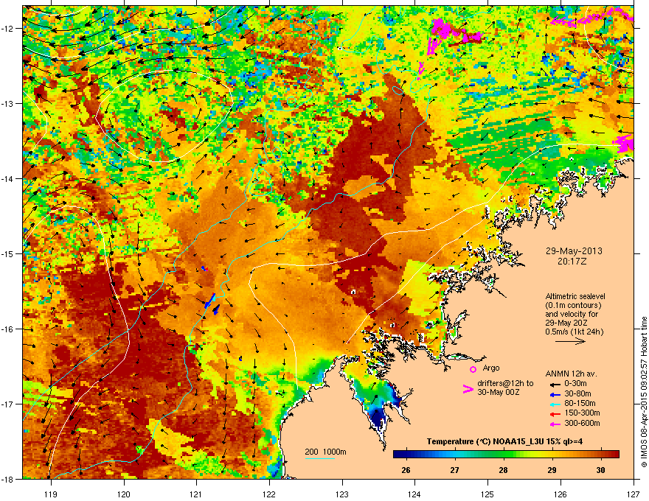Click the 'Altimetric sealevel' legend text
This screenshot has height=501, width=649.
click(575, 296)
